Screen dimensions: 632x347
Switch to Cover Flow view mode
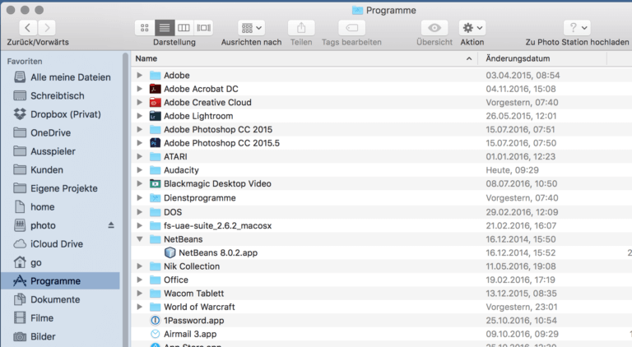pos(204,28)
